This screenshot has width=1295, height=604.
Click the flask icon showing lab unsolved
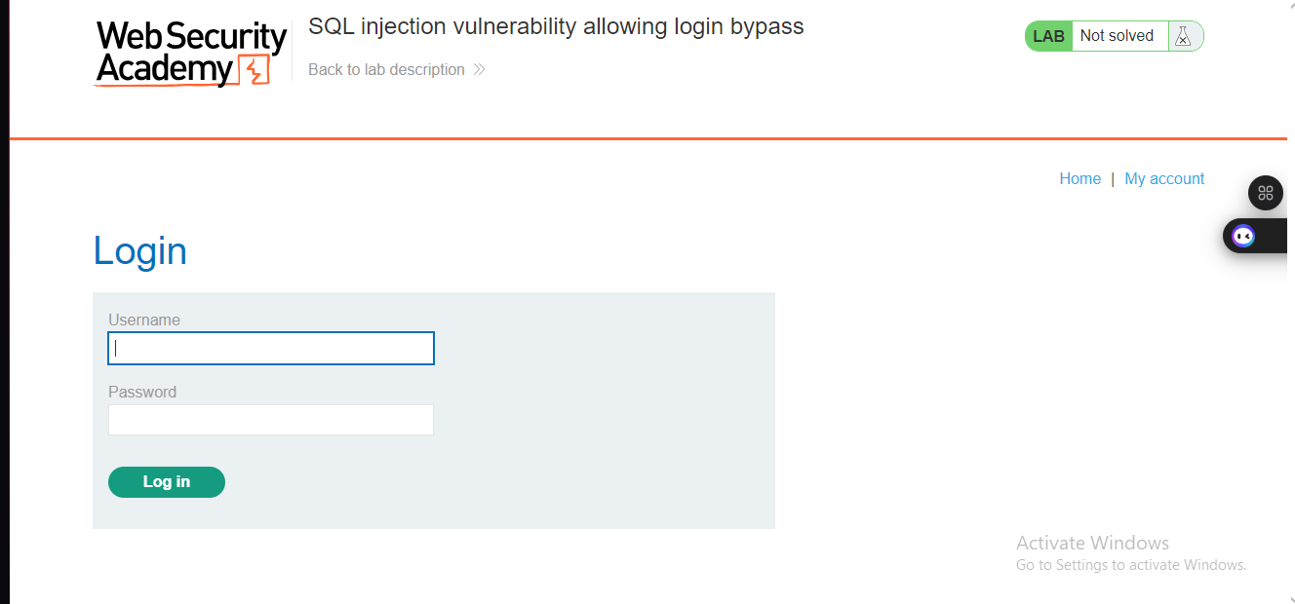1183,35
